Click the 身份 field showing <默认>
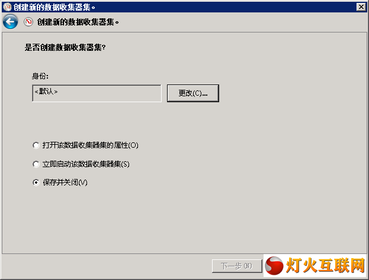 (97, 93)
